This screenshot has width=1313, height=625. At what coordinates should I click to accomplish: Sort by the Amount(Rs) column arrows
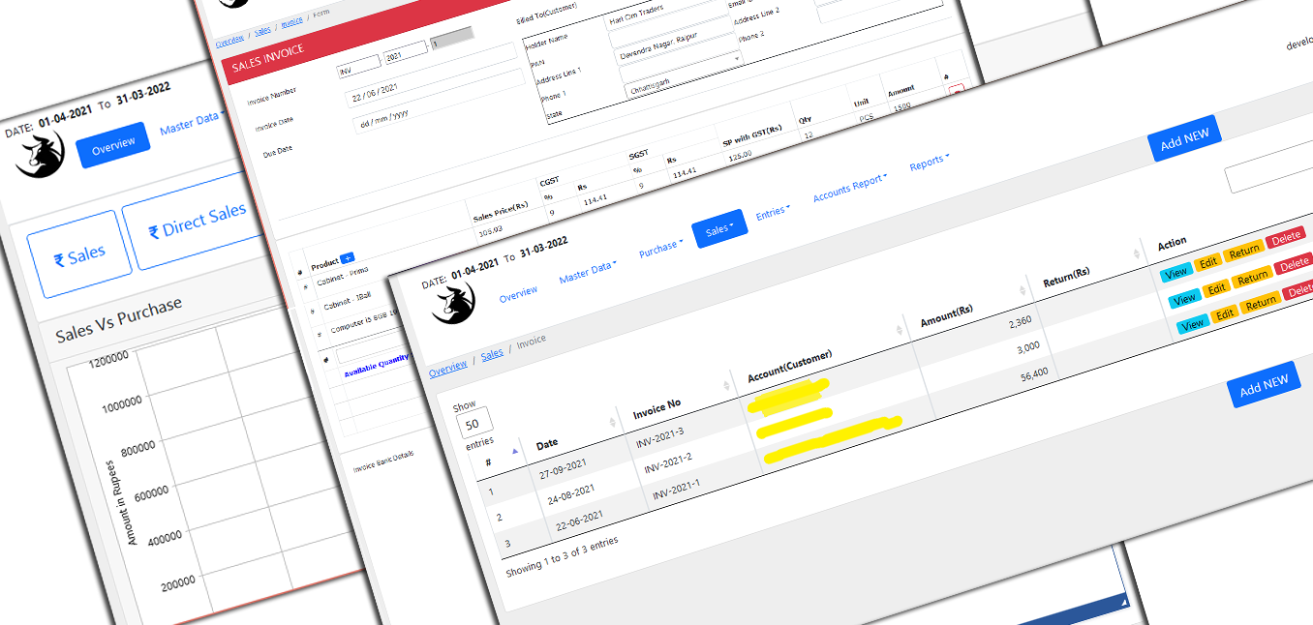pos(1023,290)
